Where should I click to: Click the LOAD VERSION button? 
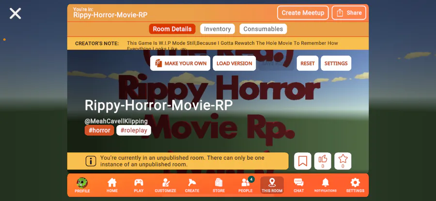(234, 63)
